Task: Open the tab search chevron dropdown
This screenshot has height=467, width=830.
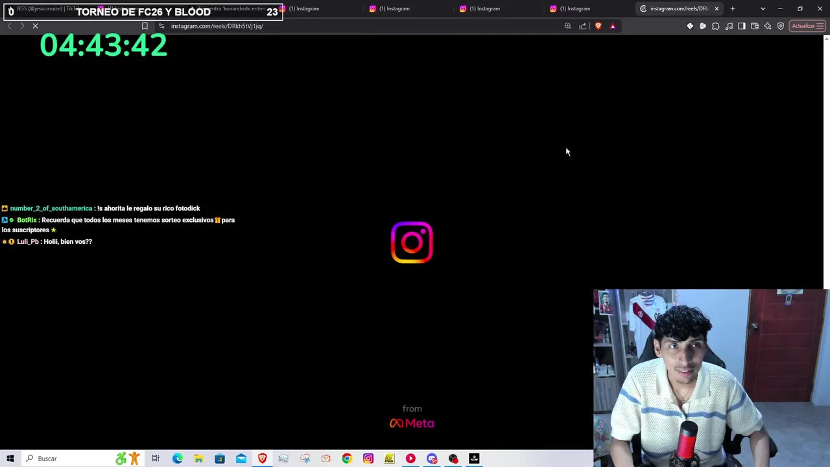Action: (763, 8)
